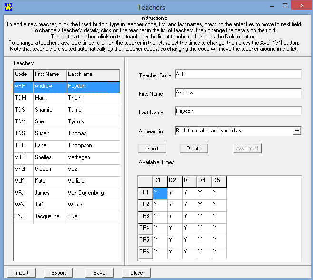Click the Code column header
313x280 pixels.
pos(23,75)
